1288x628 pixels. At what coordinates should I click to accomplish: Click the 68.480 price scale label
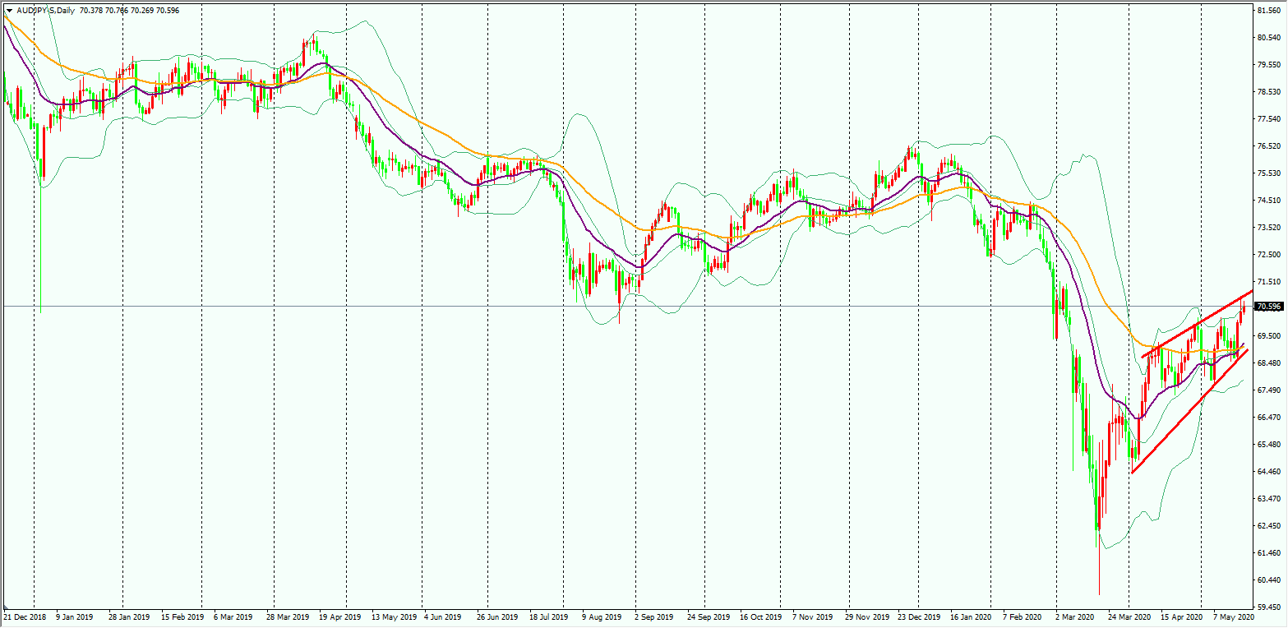[x=1269, y=362]
